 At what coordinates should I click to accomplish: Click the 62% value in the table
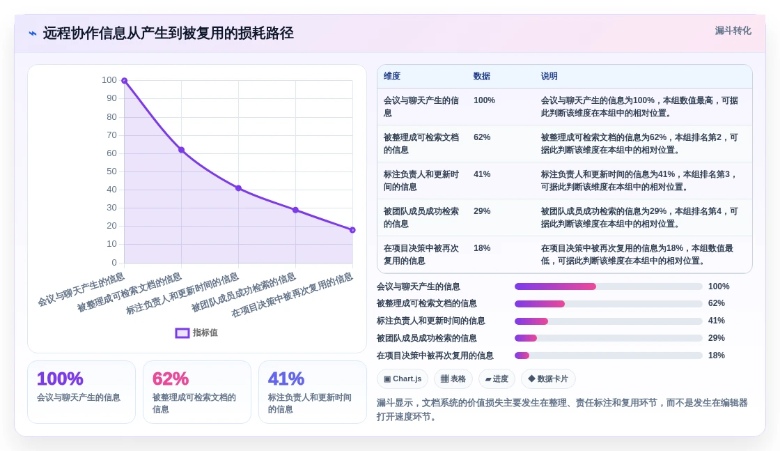(482, 137)
